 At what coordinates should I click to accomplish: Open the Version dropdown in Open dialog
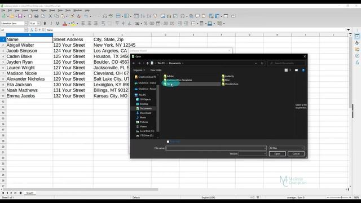[253, 153]
